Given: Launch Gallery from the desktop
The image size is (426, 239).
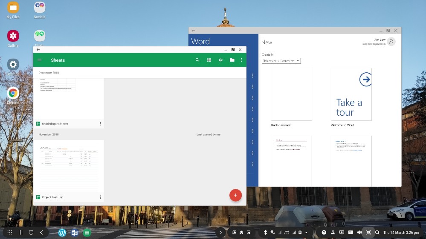Looking at the screenshot, I should point(13,39).
